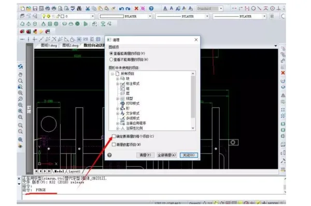The image size is (311, 206).
Task: Click the Find binoculars icon
Action: coord(79,8)
